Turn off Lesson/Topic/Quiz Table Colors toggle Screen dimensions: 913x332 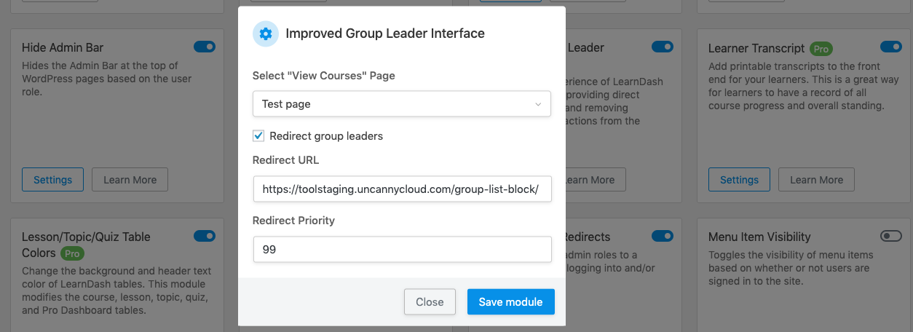tap(205, 237)
